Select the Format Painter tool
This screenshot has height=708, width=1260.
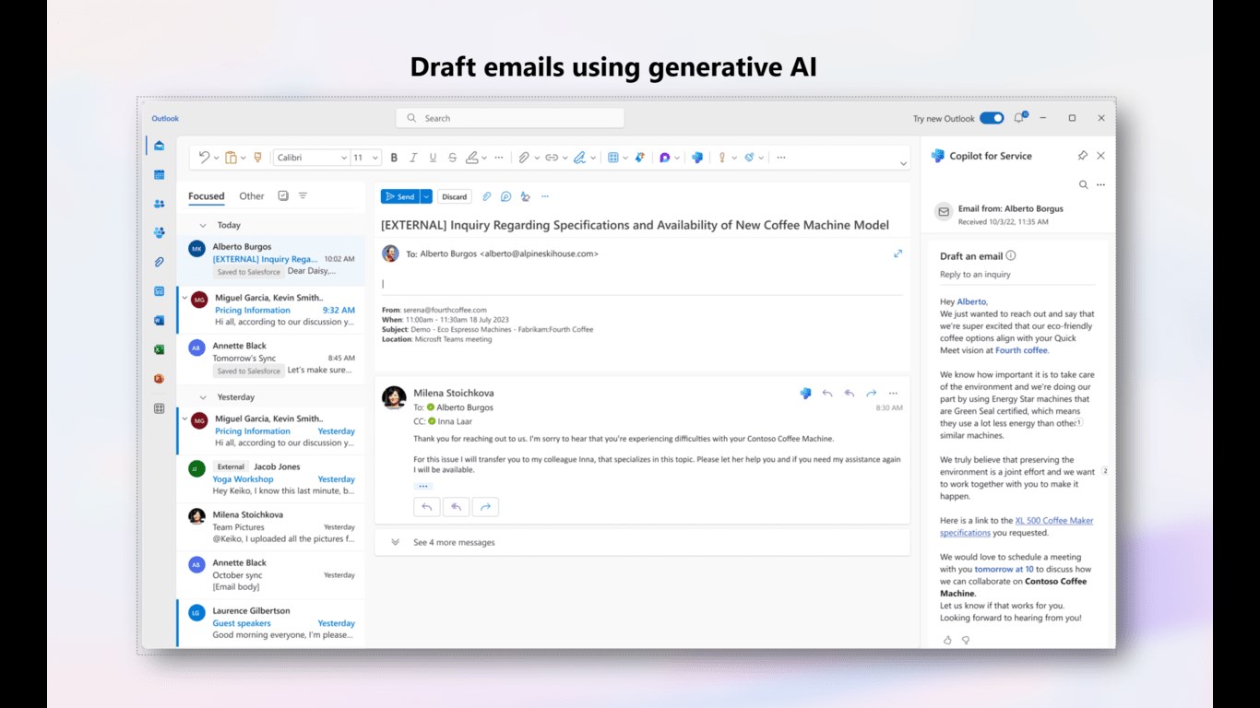tap(257, 158)
